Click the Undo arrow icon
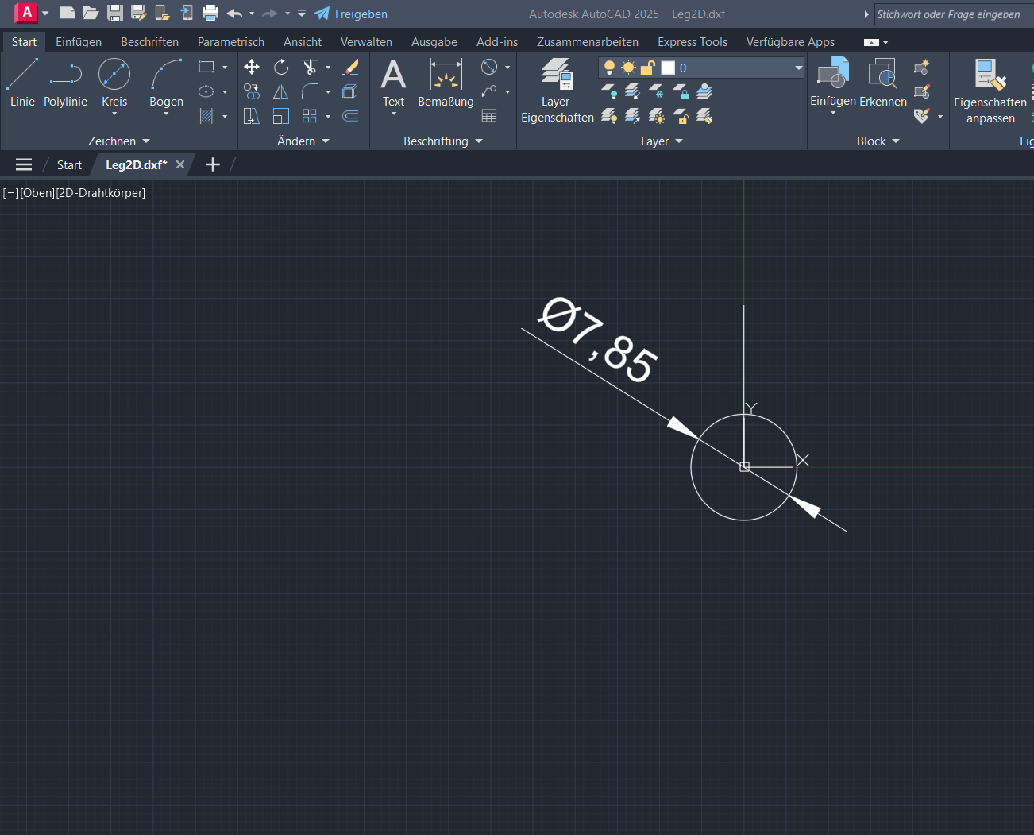Screen dimensions: 1034x835 tap(234, 14)
